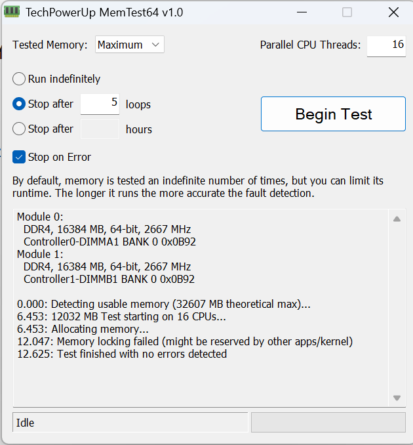
Task: Click the progress bar at the bottom right
Action: [x=328, y=423]
